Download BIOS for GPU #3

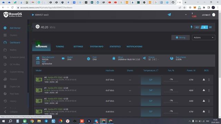[x=204, y=111]
